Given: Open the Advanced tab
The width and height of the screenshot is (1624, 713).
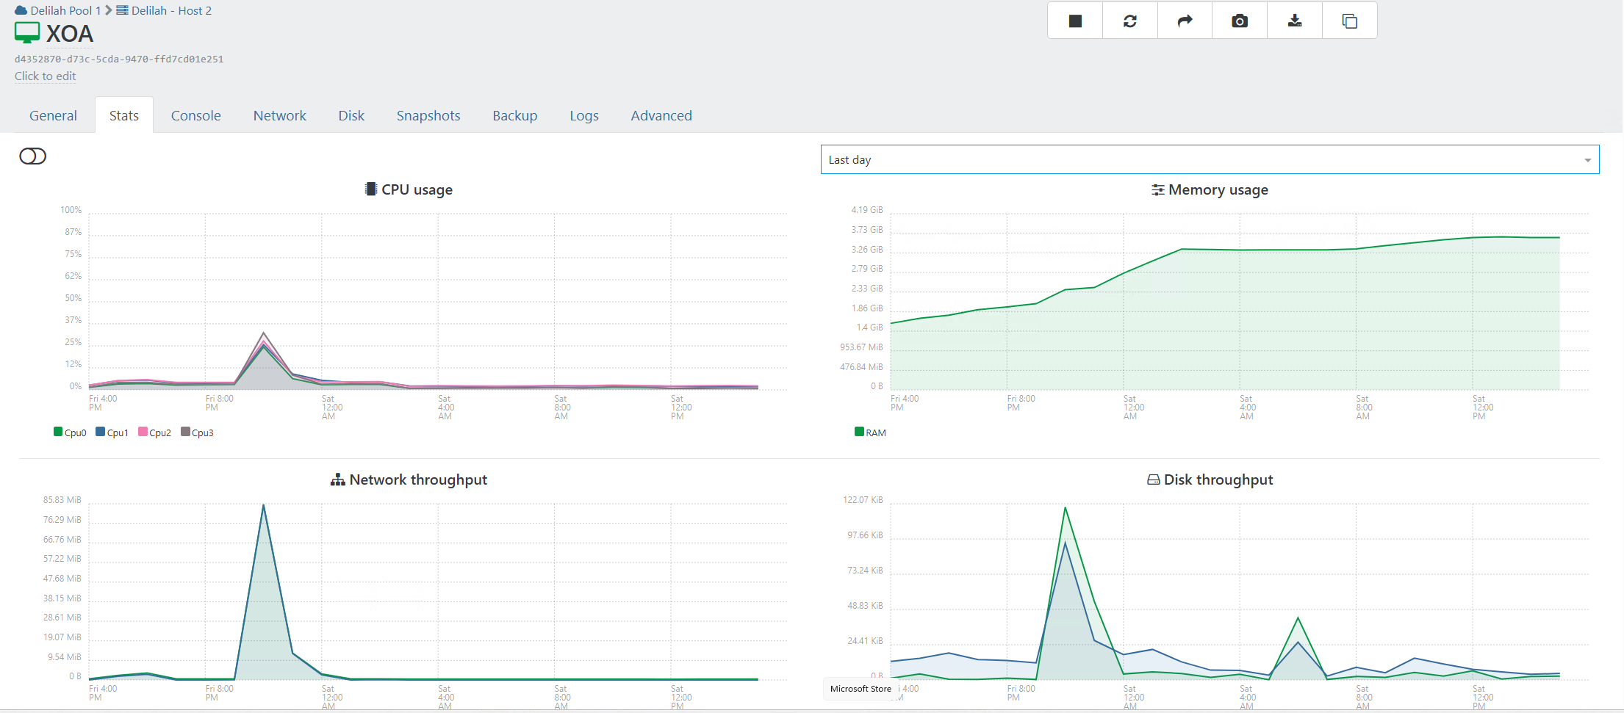Looking at the screenshot, I should 661,115.
